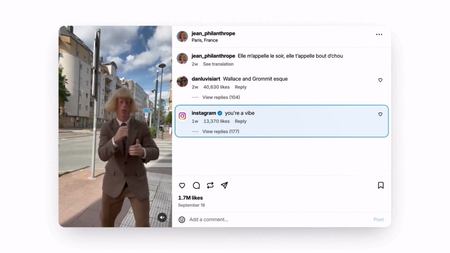450x253 pixels.
Task: Open the Paris, France location link
Action: coord(205,40)
